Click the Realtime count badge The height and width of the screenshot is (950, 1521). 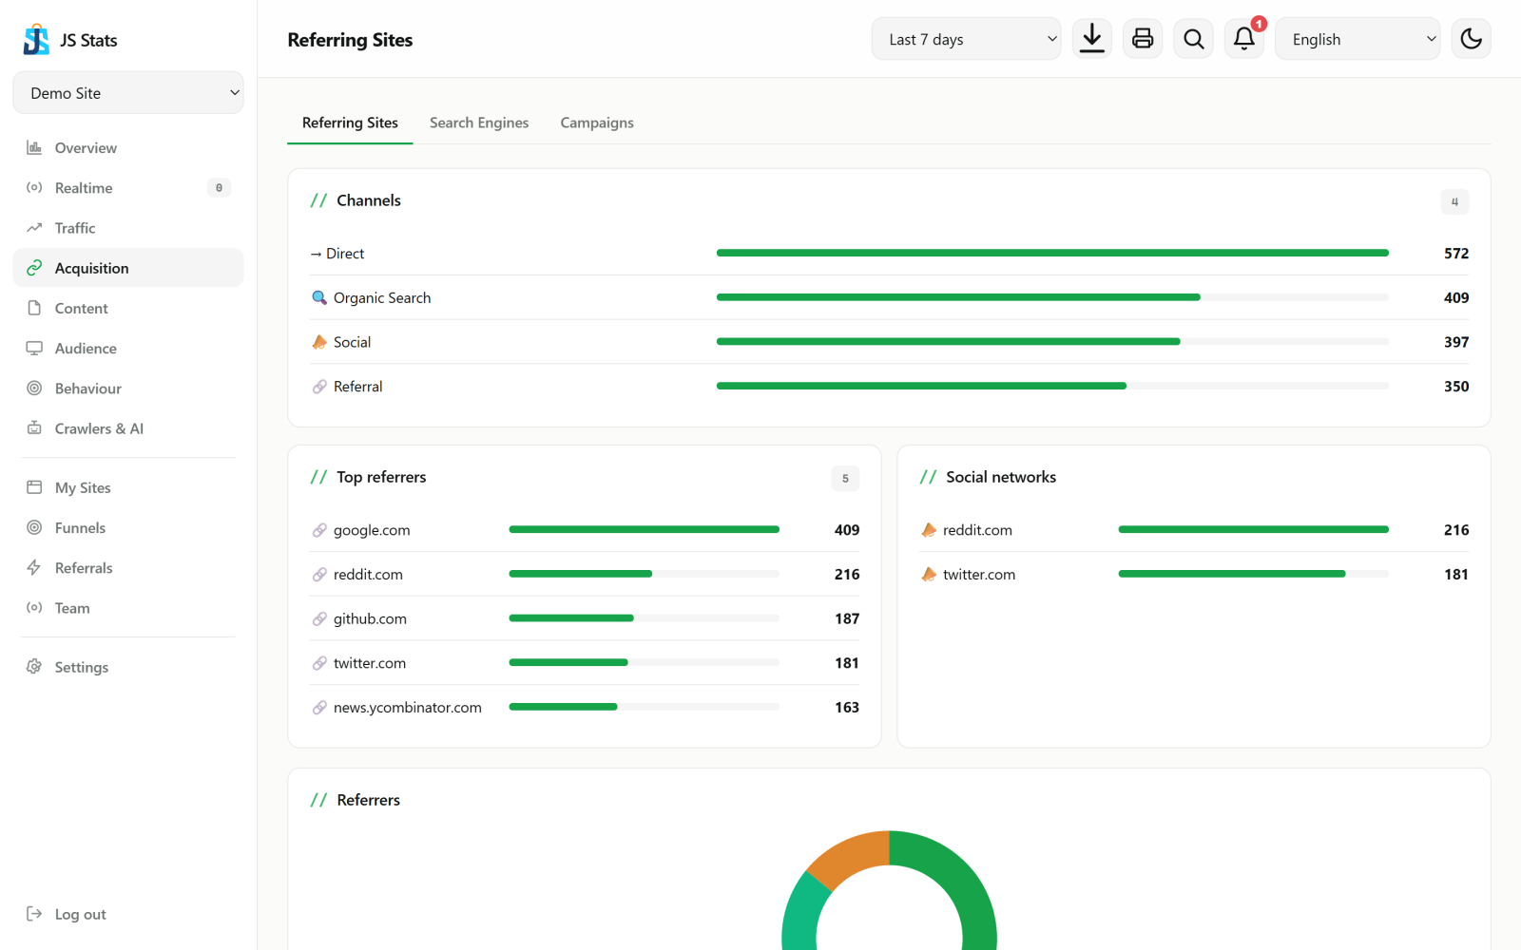[x=219, y=187]
